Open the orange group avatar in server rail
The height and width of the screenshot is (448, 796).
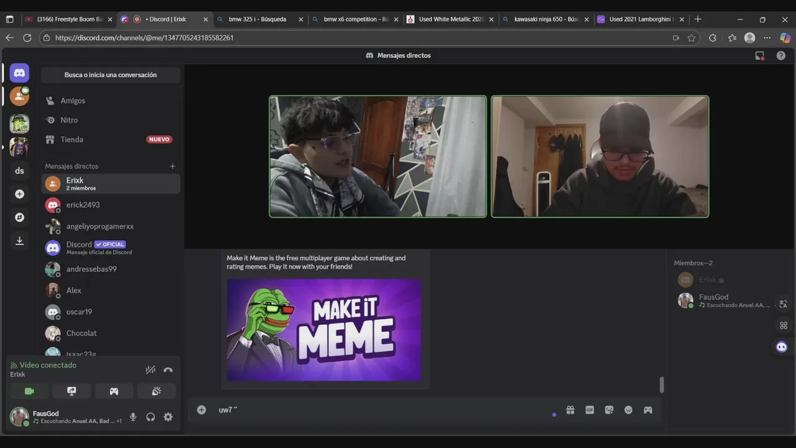click(19, 96)
